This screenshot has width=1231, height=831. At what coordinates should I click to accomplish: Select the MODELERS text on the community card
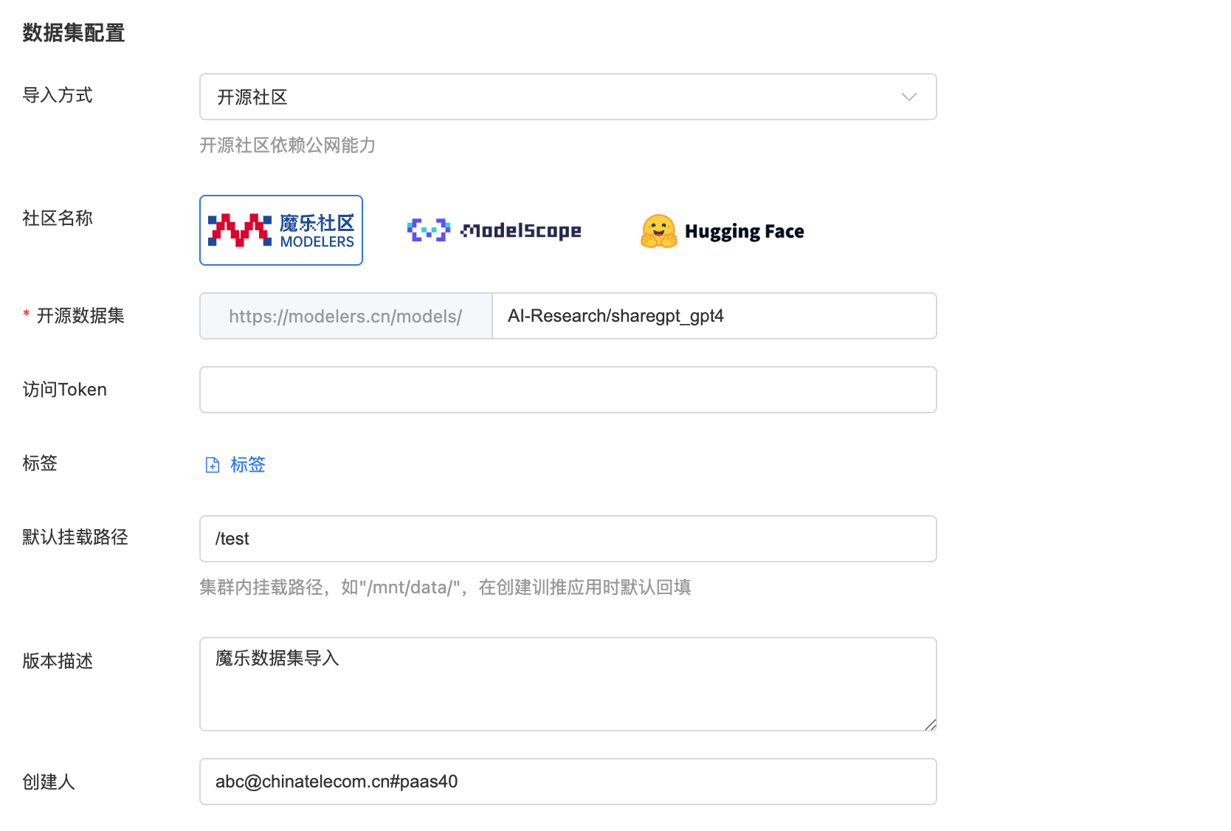317,242
